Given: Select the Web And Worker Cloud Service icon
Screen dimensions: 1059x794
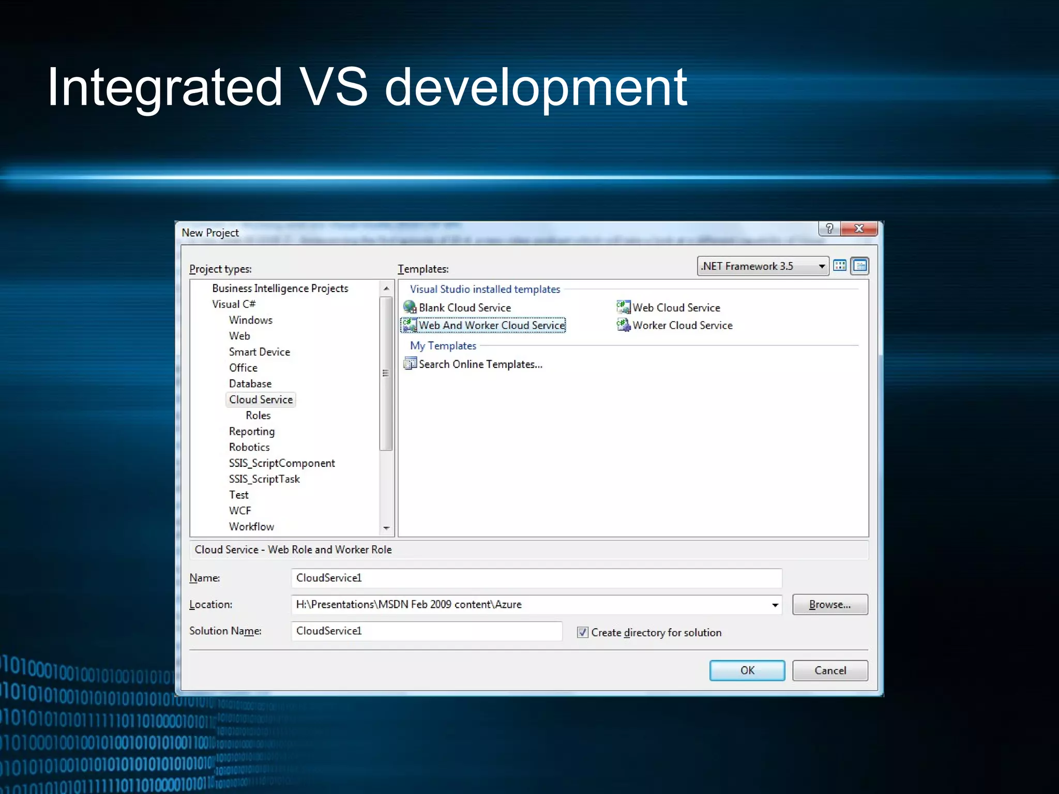Looking at the screenshot, I should pyautogui.click(x=410, y=325).
